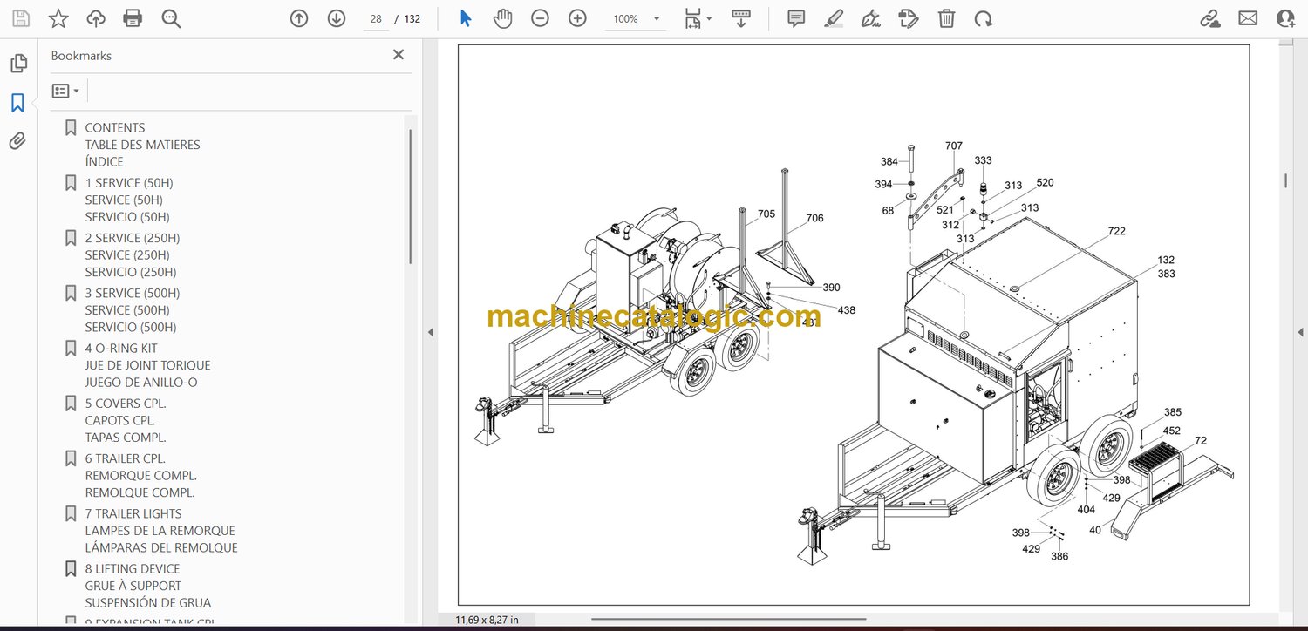
Task: Click part number 386 label
Action: pyautogui.click(x=1059, y=556)
